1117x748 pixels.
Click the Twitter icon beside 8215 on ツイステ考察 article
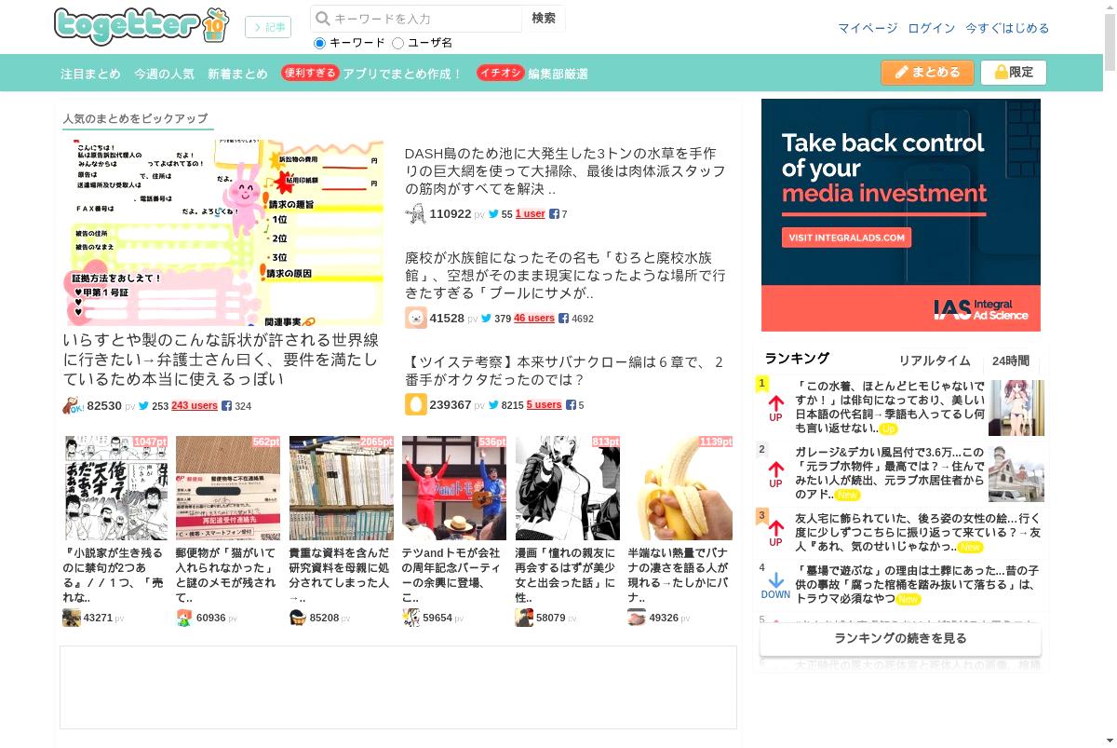click(x=493, y=405)
